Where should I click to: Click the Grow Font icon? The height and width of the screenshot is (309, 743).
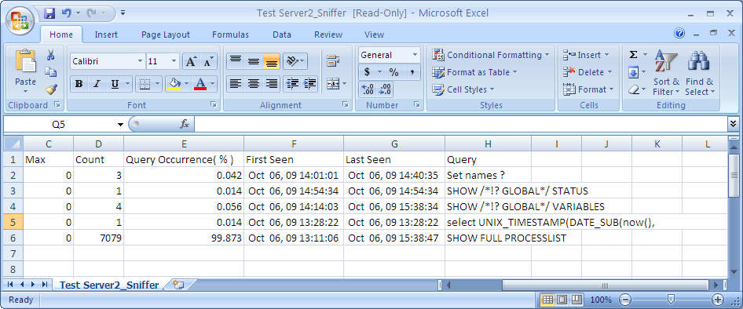click(191, 61)
